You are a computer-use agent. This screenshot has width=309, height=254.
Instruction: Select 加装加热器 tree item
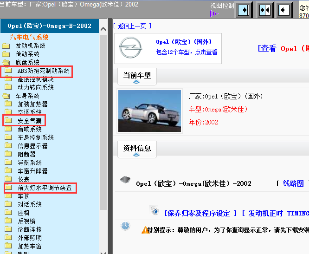[33, 104]
